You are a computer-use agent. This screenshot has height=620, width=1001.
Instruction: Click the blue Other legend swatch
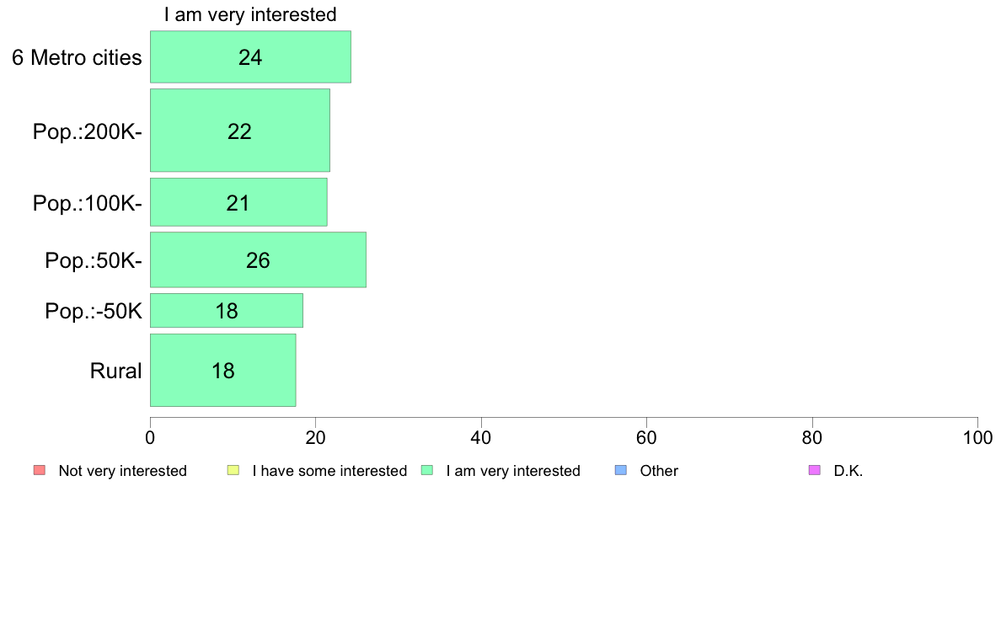point(621,471)
